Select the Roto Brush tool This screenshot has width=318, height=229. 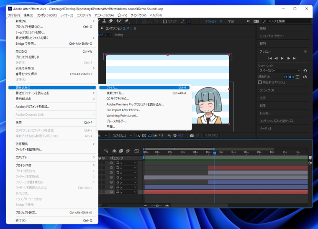click(x=119, y=21)
